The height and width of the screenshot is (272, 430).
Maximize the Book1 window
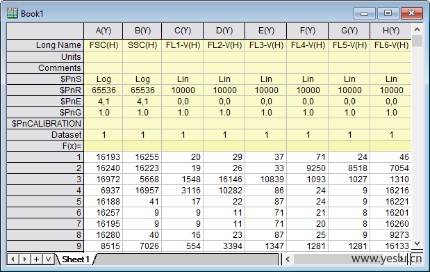(x=388, y=13)
